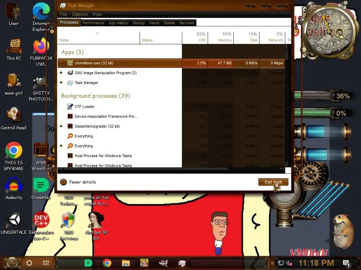
Task: Open Task View on the taskbar
Action: [x=46, y=263]
